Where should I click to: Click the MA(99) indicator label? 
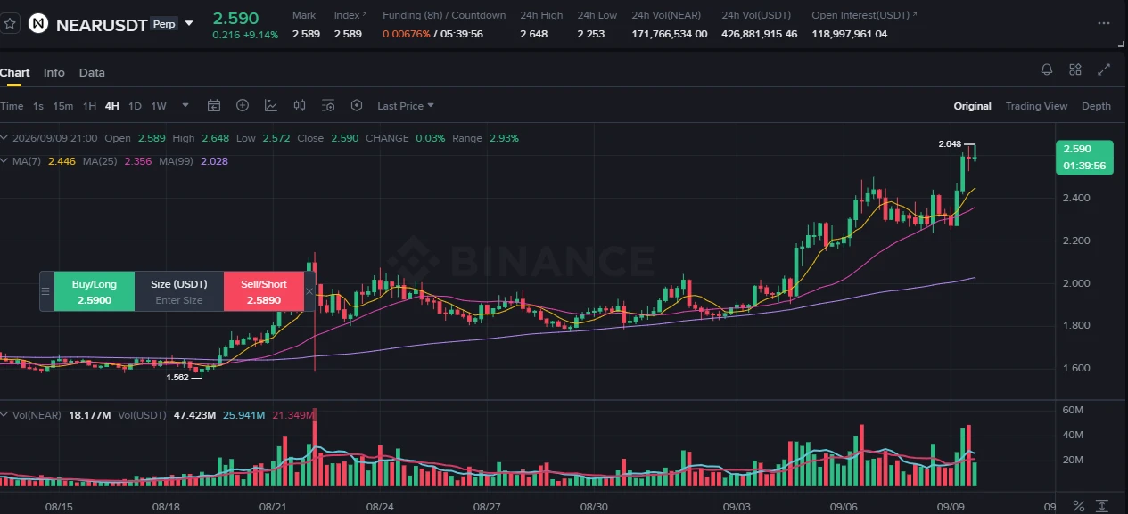point(177,161)
